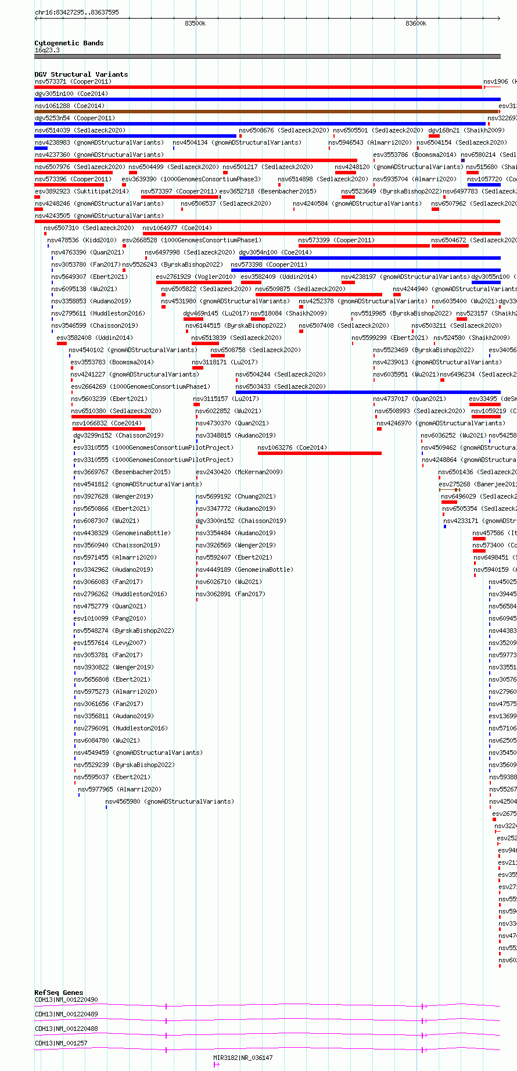Click the 16q23.3 band label
The width and height of the screenshot is (517, 1071).
47,50
